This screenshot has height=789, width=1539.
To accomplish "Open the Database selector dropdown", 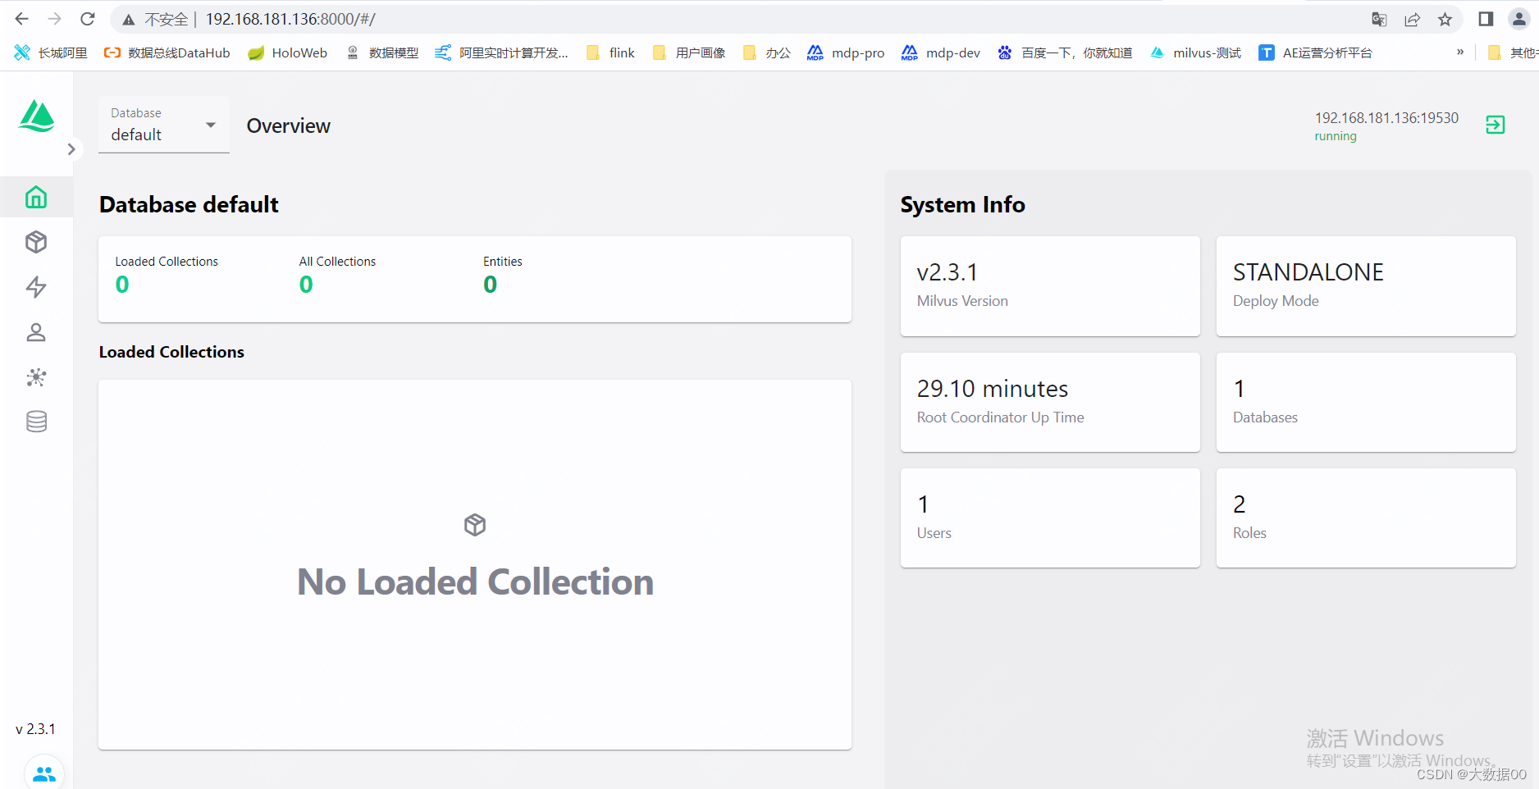I will coord(209,125).
